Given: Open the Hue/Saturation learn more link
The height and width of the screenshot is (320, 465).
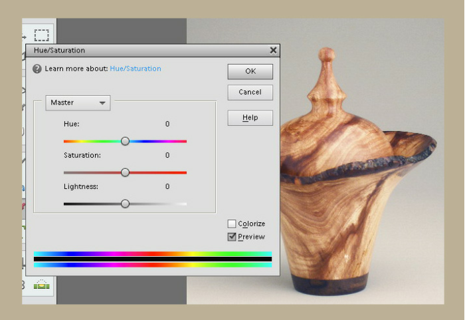Looking at the screenshot, I should coord(136,69).
